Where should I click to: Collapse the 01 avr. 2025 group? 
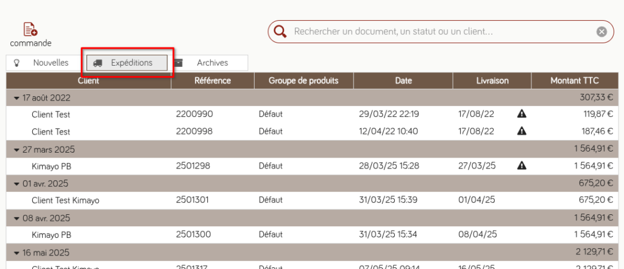pyautogui.click(x=16, y=184)
